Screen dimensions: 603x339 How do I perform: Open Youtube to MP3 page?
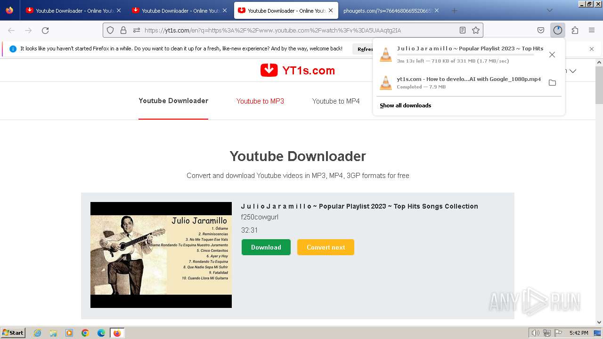pyautogui.click(x=260, y=101)
